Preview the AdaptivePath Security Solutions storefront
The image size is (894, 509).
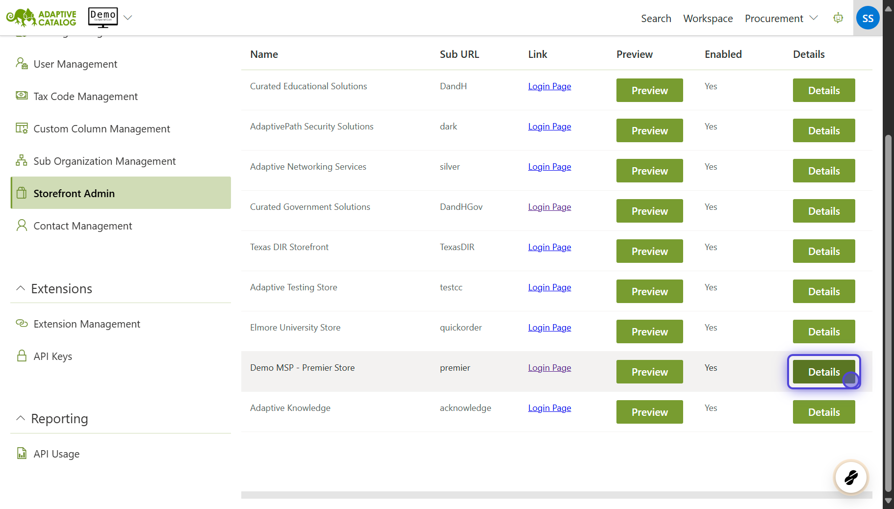(649, 130)
